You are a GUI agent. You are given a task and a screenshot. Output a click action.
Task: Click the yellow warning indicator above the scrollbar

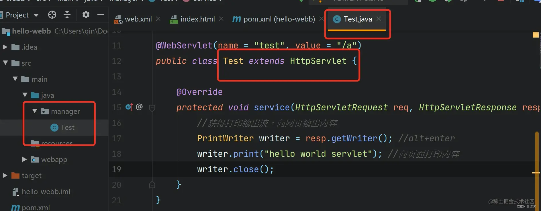click(x=536, y=35)
